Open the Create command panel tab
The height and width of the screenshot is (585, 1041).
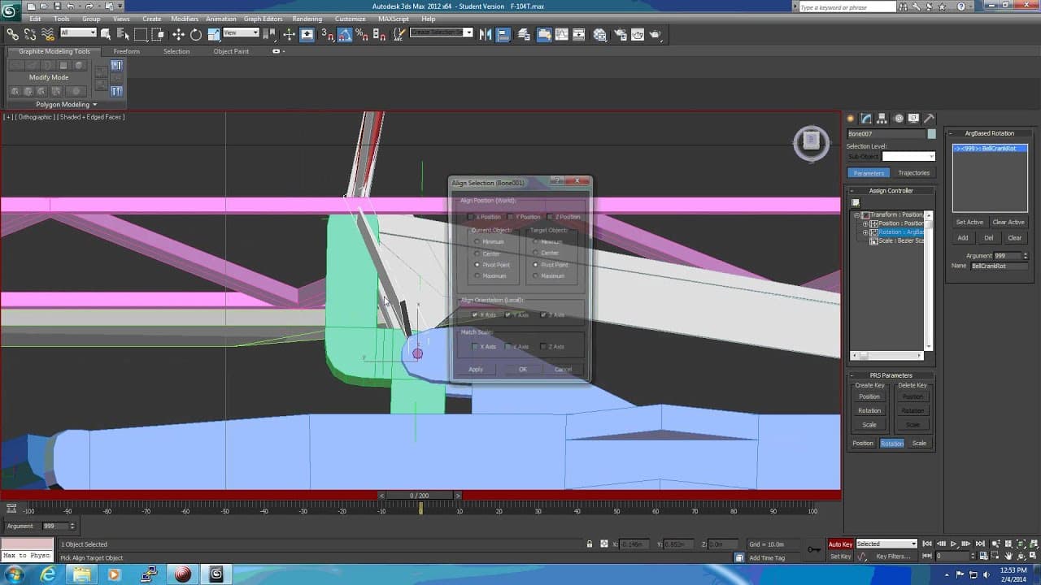[x=851, y=119]
